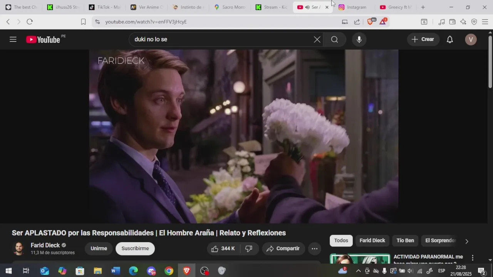Open Brave Wallet icon
The image size is (493, 277).
pyautogui.click(x=452, y=22)
